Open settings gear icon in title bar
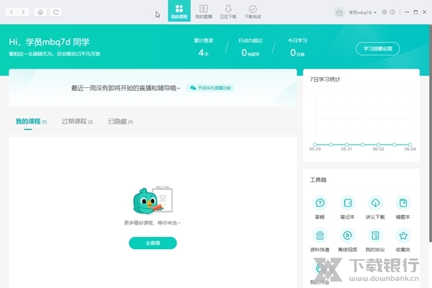The width and height of the screenshot is (432, 288). pyautogui.click(x=384, y=12)
